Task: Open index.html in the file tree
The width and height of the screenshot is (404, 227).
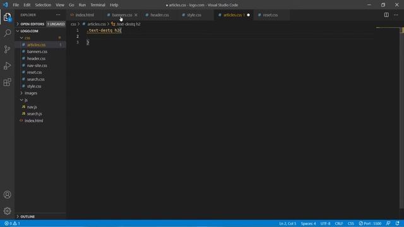Action: 33,120
